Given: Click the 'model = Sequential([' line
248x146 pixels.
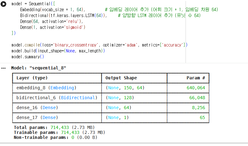Looking at the screenshot, I should [33, 4].
